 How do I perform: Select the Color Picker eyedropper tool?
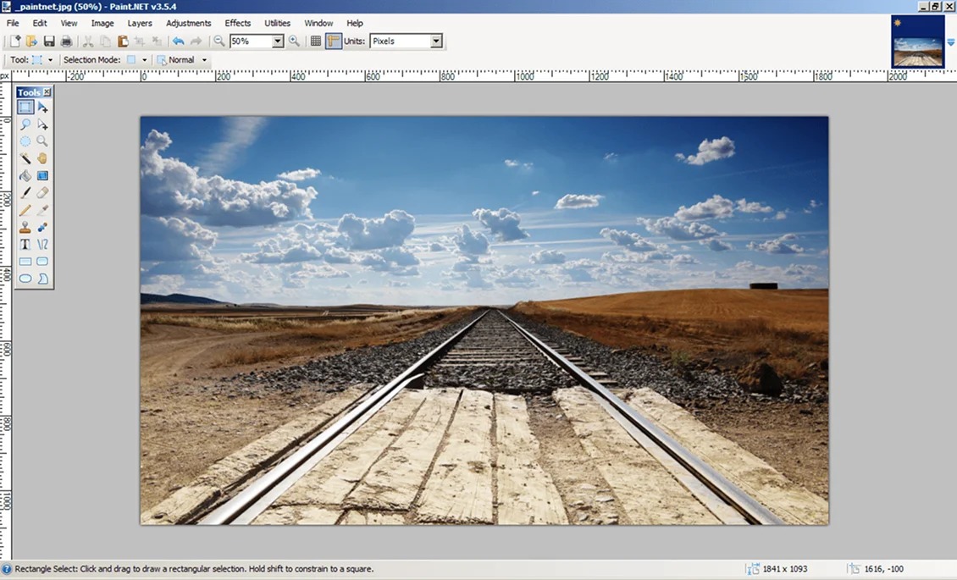[x=42, y=211]
